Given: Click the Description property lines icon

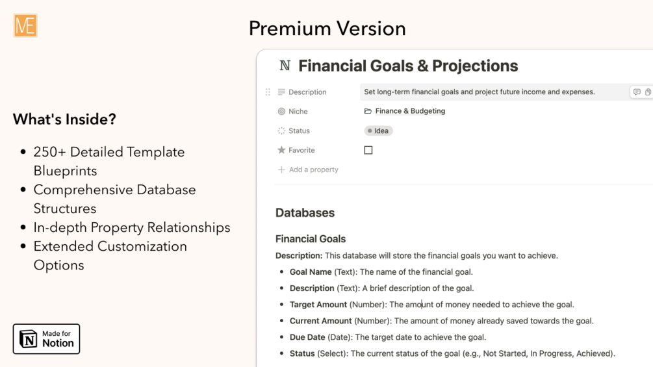Looking at the screenshot, I should coord(281,92).
